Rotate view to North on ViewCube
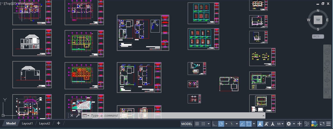The height and width of the screenshot is (129, 333). [x=318, y=11]
